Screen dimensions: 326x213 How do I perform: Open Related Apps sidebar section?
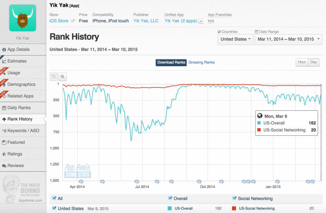tap(23, 96)
